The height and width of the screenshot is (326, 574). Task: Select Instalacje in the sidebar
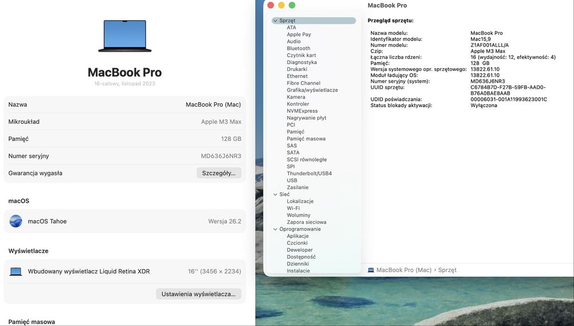(x=298, y=271)
